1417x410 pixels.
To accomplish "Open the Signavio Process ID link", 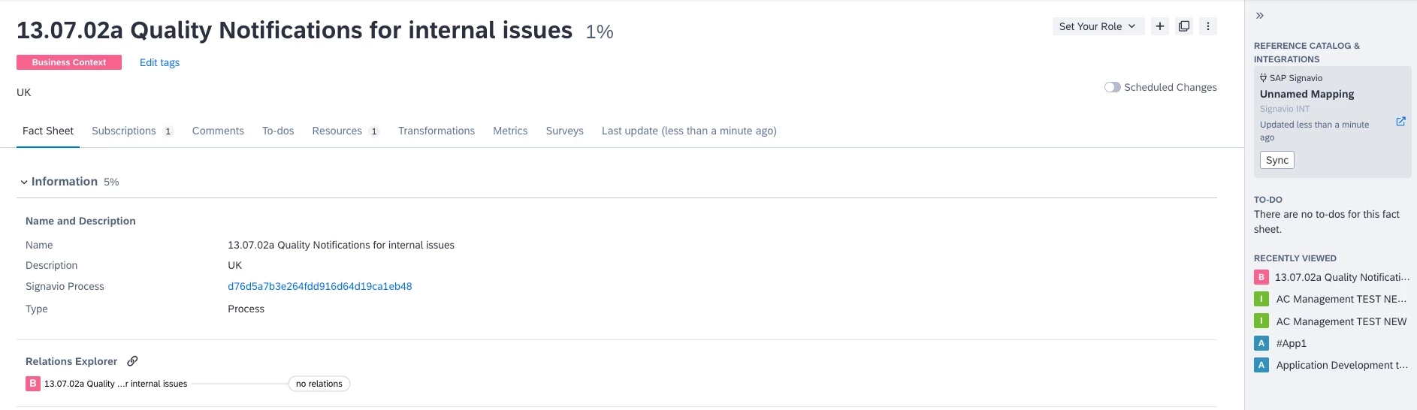I will (319, 286).
